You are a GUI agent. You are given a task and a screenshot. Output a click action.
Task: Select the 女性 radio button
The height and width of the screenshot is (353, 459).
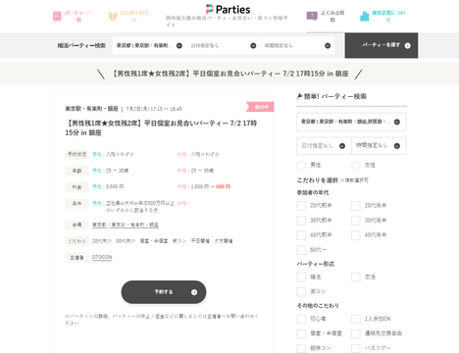tap(356, 166)
